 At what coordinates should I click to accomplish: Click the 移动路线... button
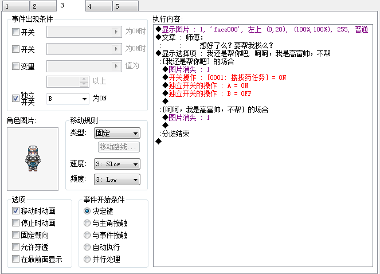(x=119, y=147)
